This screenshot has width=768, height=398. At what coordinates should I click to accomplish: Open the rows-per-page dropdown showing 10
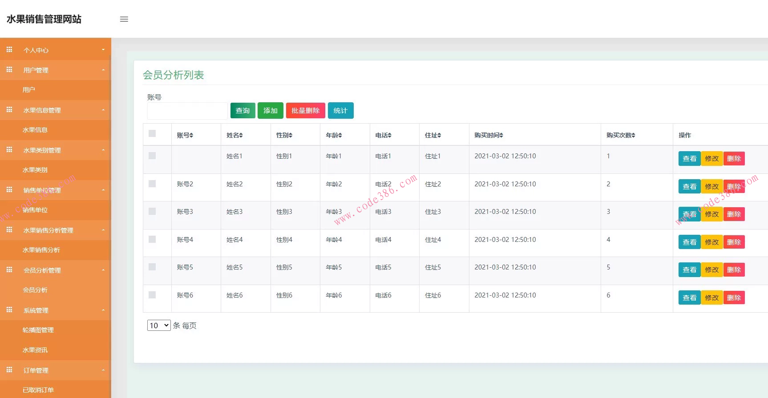(x=159, y=326)
